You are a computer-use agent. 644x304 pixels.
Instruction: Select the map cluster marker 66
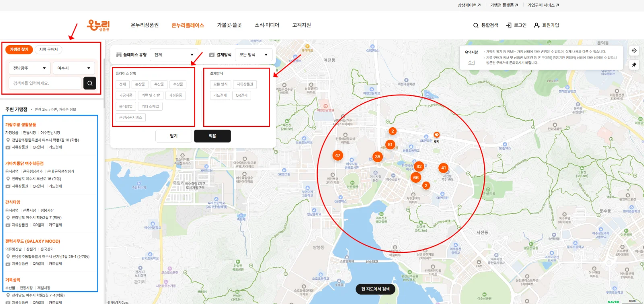tap(416, 177)
